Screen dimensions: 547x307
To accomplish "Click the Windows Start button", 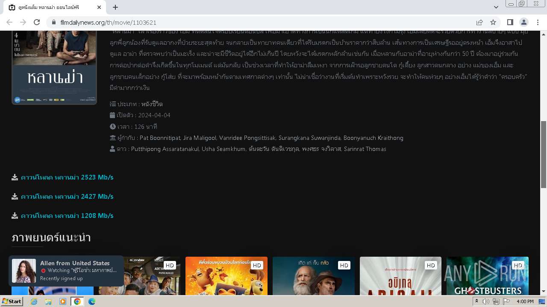I will point(12,301).
